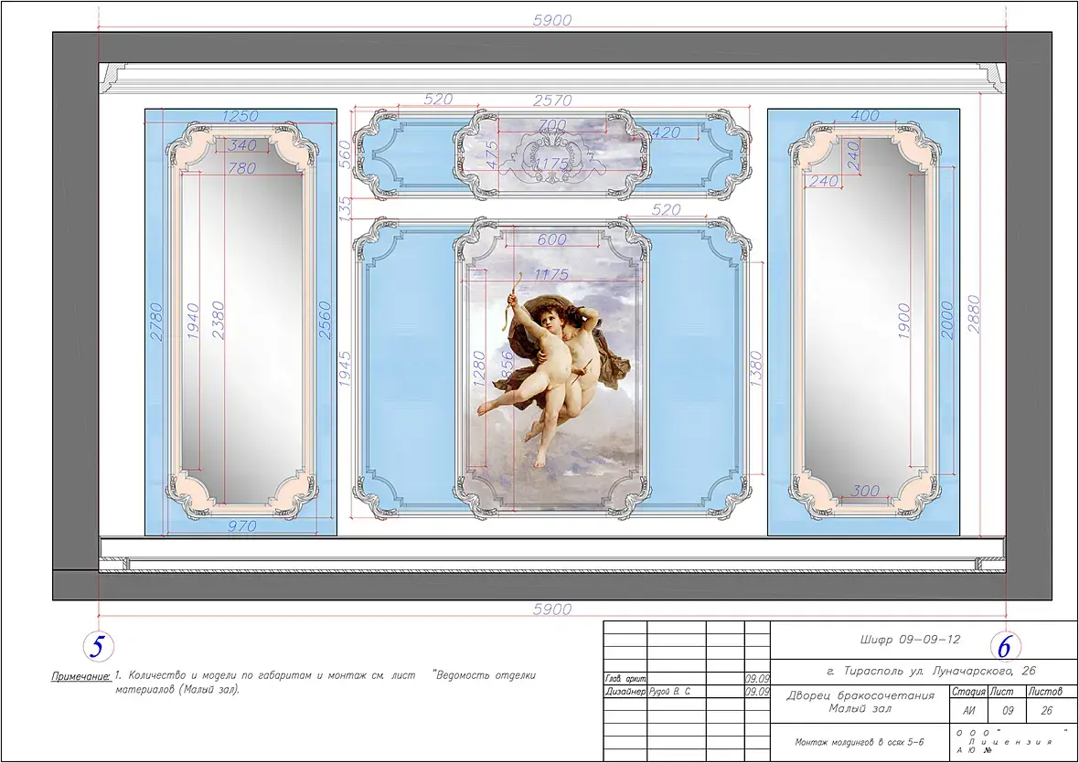Click the designer name "Рудой В. С."
1079x763 pixels.
668,692
